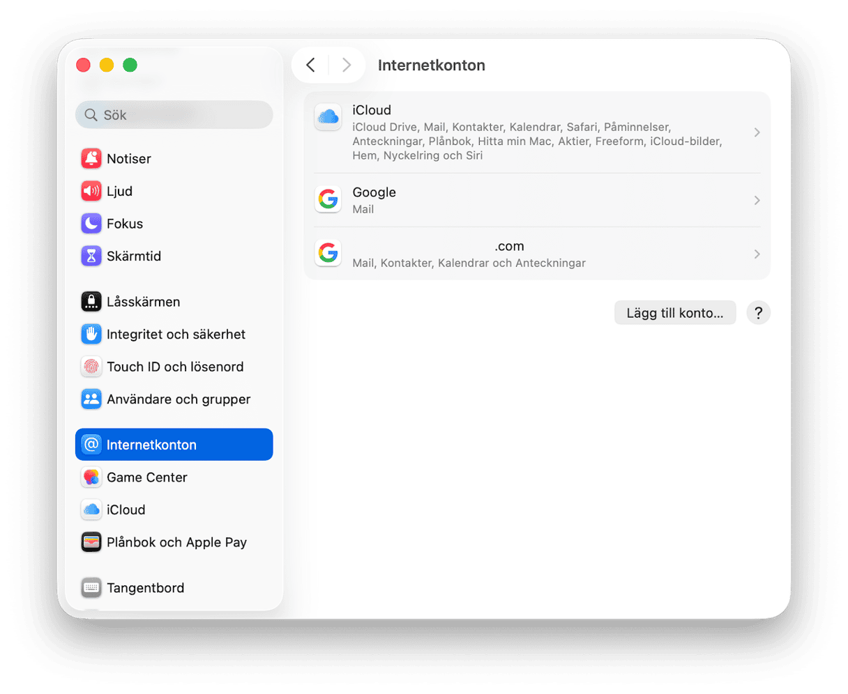Click the Ljud speaker icon
The height and width of the screenshot is (694, 848).
pos(91,191)
